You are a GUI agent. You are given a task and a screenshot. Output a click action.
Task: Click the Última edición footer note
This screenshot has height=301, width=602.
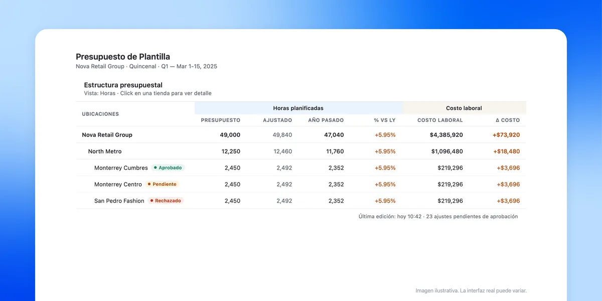pos(438,217)
